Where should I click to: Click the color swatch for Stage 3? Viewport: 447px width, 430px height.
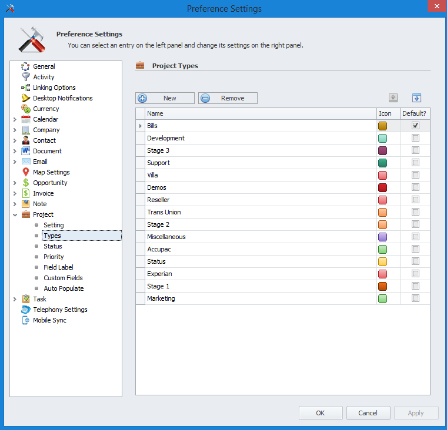(x=382, y=150)
